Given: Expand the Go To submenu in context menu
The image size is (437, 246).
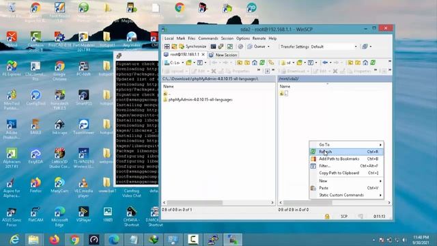Looking at the screenshot, I should coord(346,145).
